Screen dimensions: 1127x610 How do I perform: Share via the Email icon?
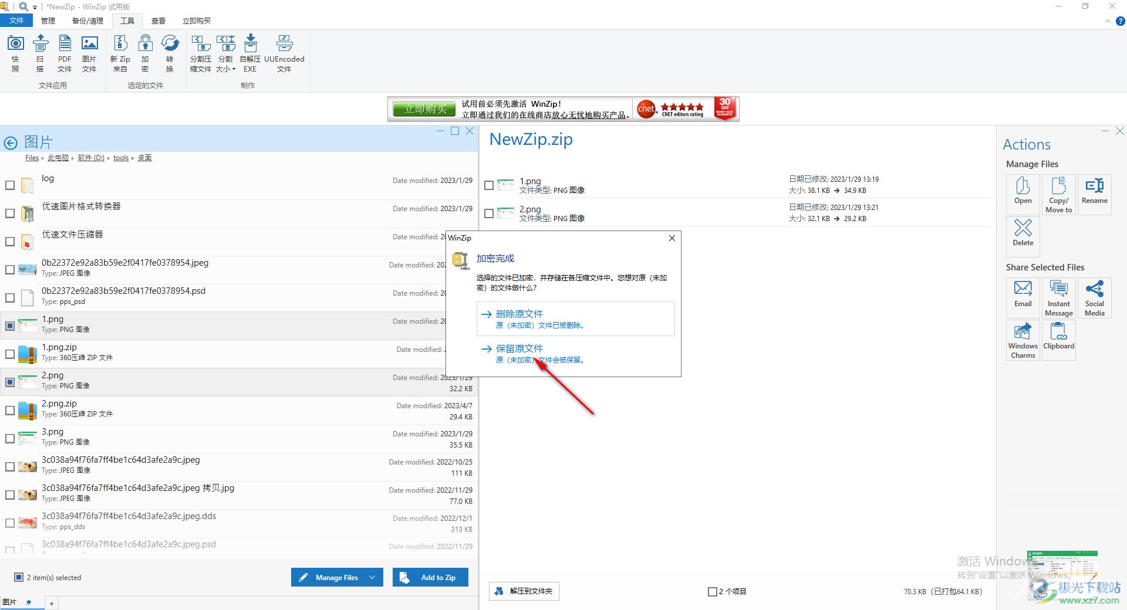pyautogui.click(x=1023, y=297)
